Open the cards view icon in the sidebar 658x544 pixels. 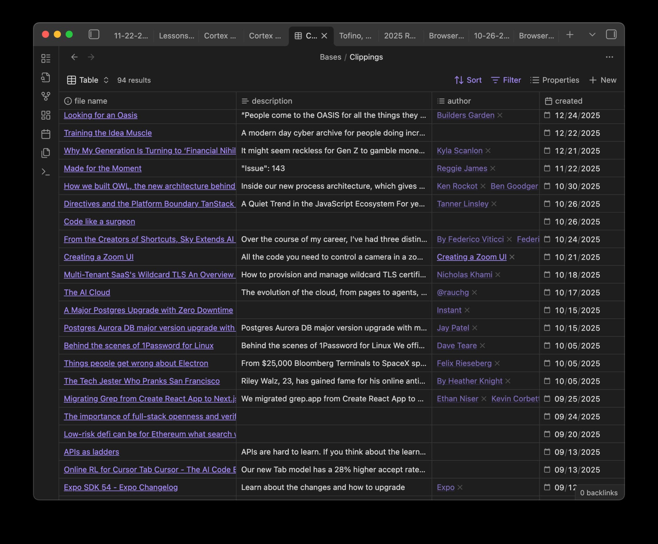(x=46, y=116)
